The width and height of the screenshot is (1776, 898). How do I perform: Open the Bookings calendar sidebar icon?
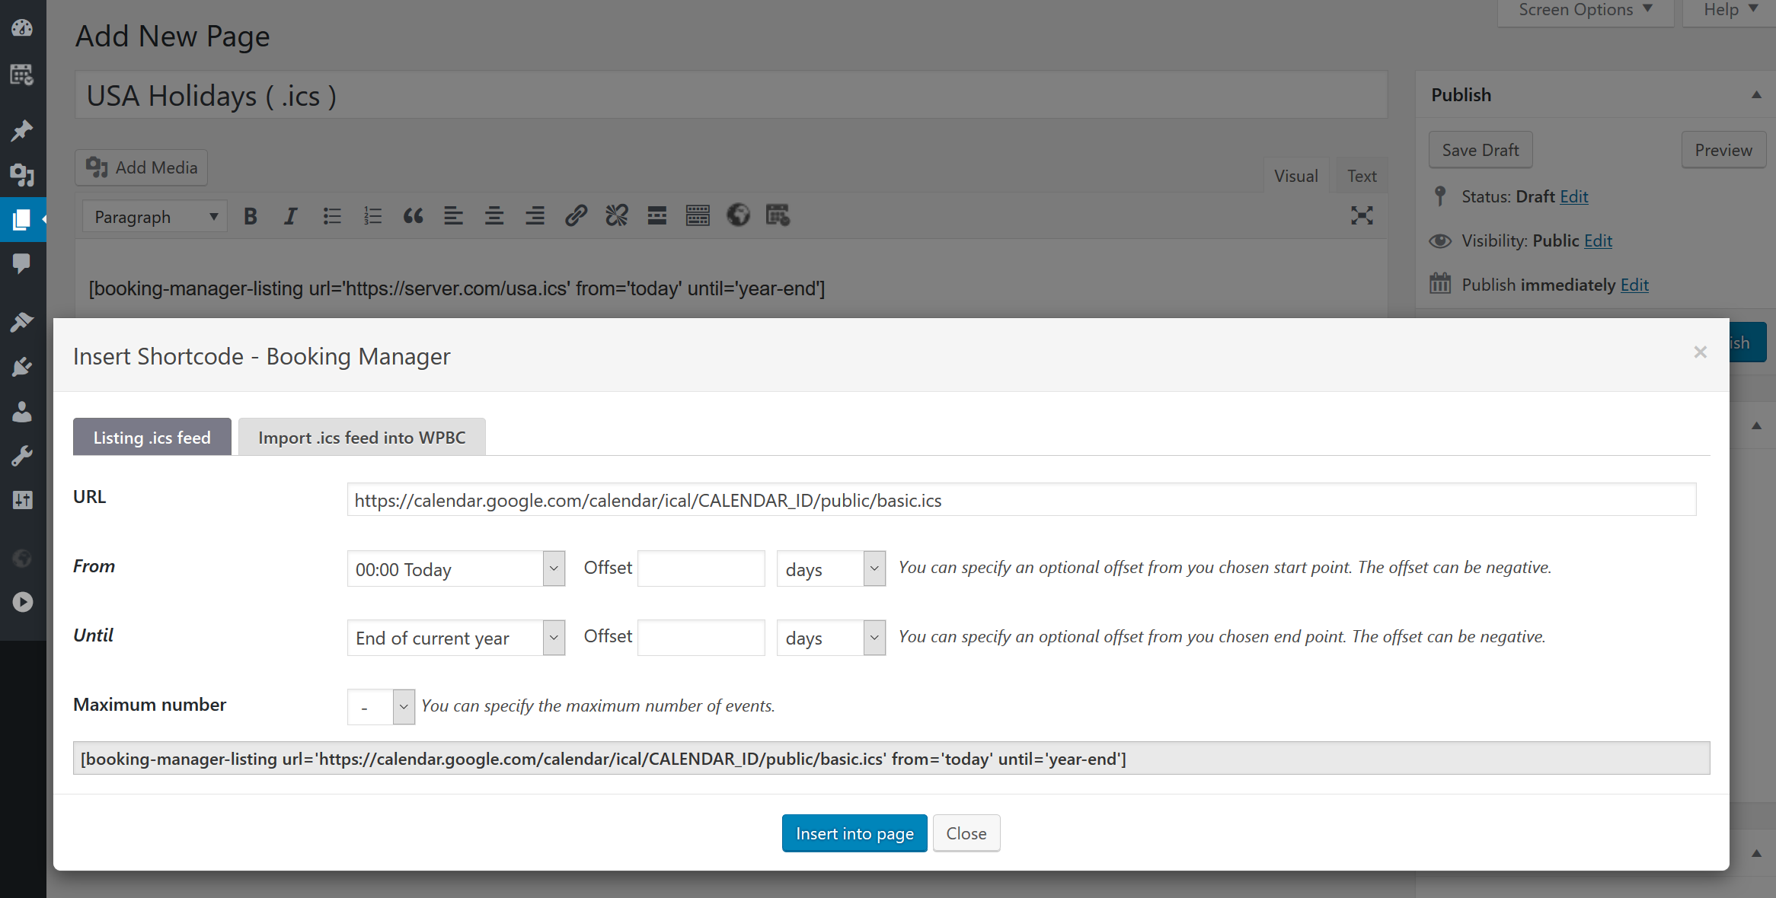pyautogui.click(x=22, y=75)
